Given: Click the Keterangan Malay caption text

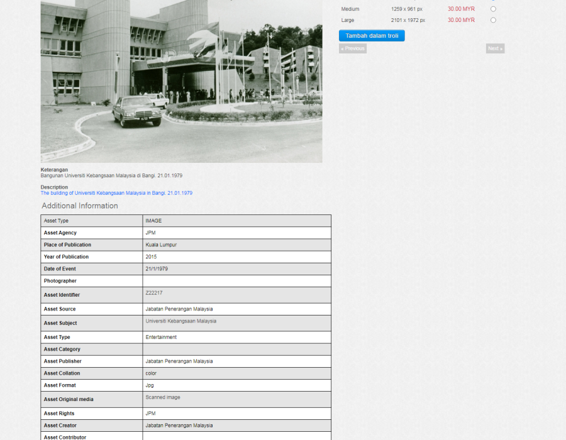Looking at the screenshot, I should (111, 175).
